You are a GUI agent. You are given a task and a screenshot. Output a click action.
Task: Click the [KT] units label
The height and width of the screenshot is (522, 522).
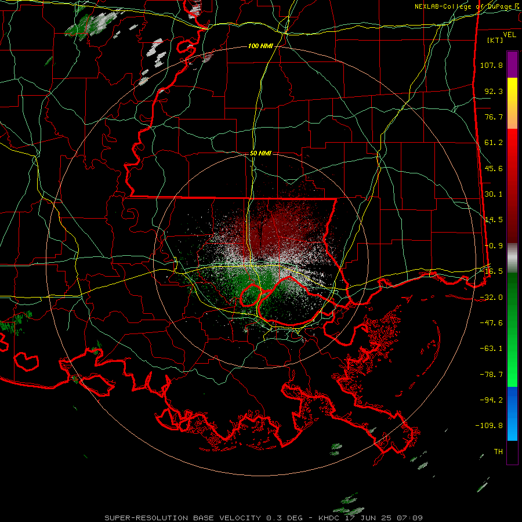click(x=495, y=40)
